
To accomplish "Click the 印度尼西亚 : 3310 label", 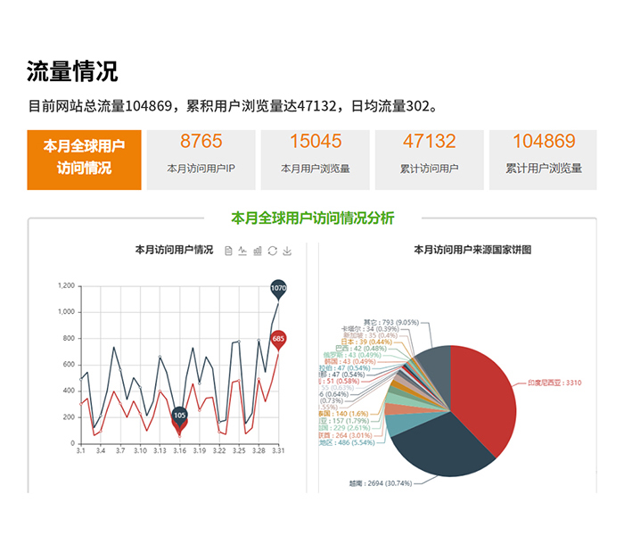I will [554, 383].
